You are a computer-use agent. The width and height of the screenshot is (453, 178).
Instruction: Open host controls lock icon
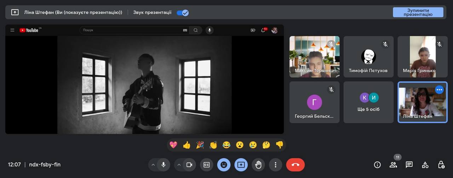[x=441, y=165]
